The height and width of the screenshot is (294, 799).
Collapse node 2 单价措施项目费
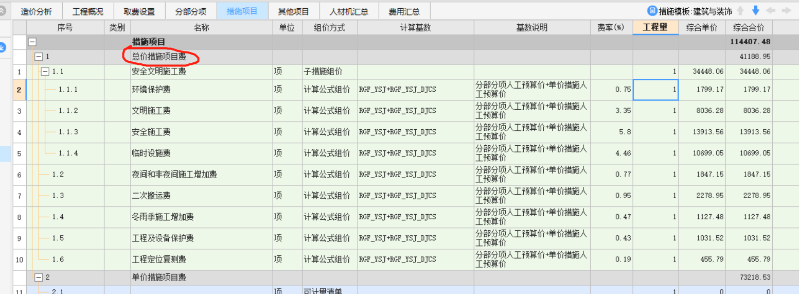(x=39, y=278)
